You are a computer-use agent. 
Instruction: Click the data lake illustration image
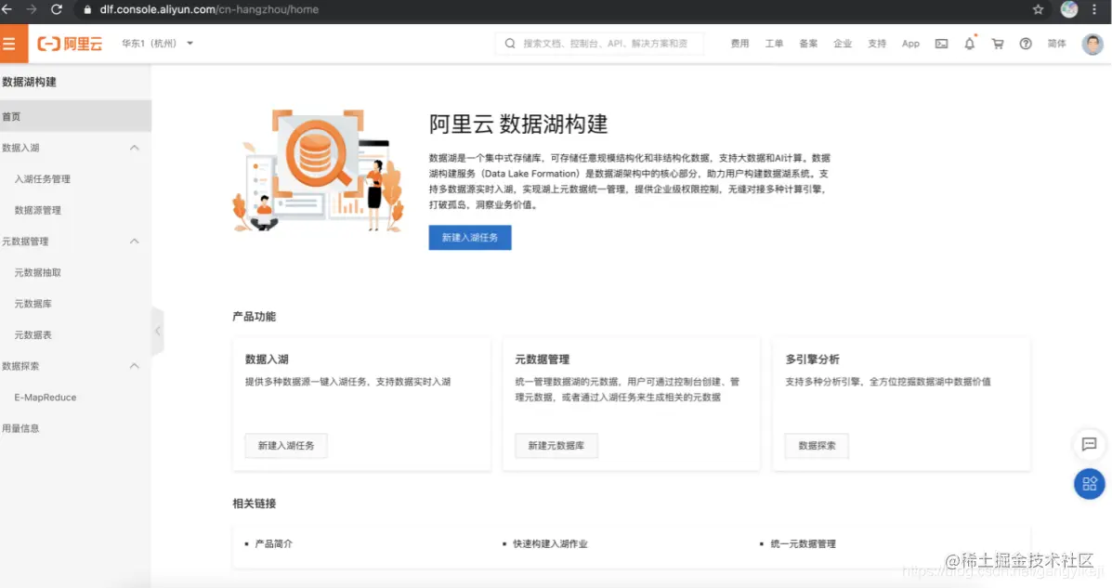318,171
